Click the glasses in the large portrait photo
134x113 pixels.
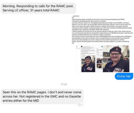115,54
